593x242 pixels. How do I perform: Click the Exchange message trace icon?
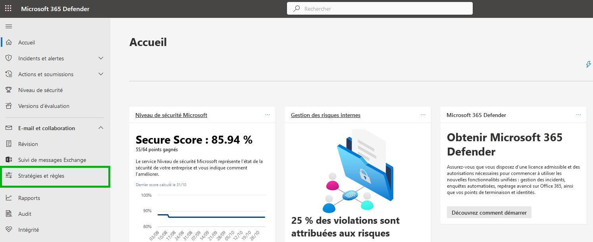click(9, 160)
